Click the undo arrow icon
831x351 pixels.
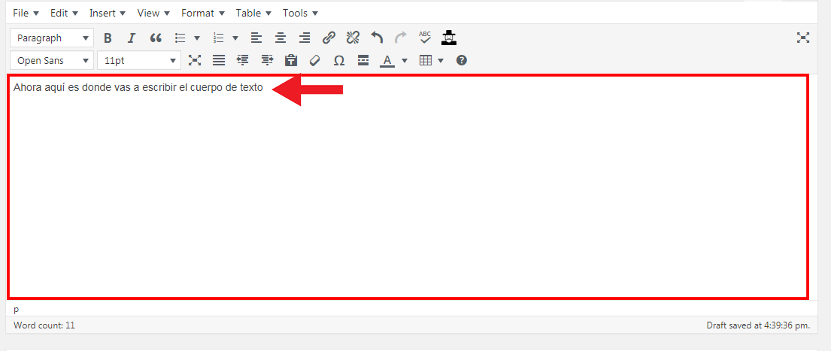point(377,38)
